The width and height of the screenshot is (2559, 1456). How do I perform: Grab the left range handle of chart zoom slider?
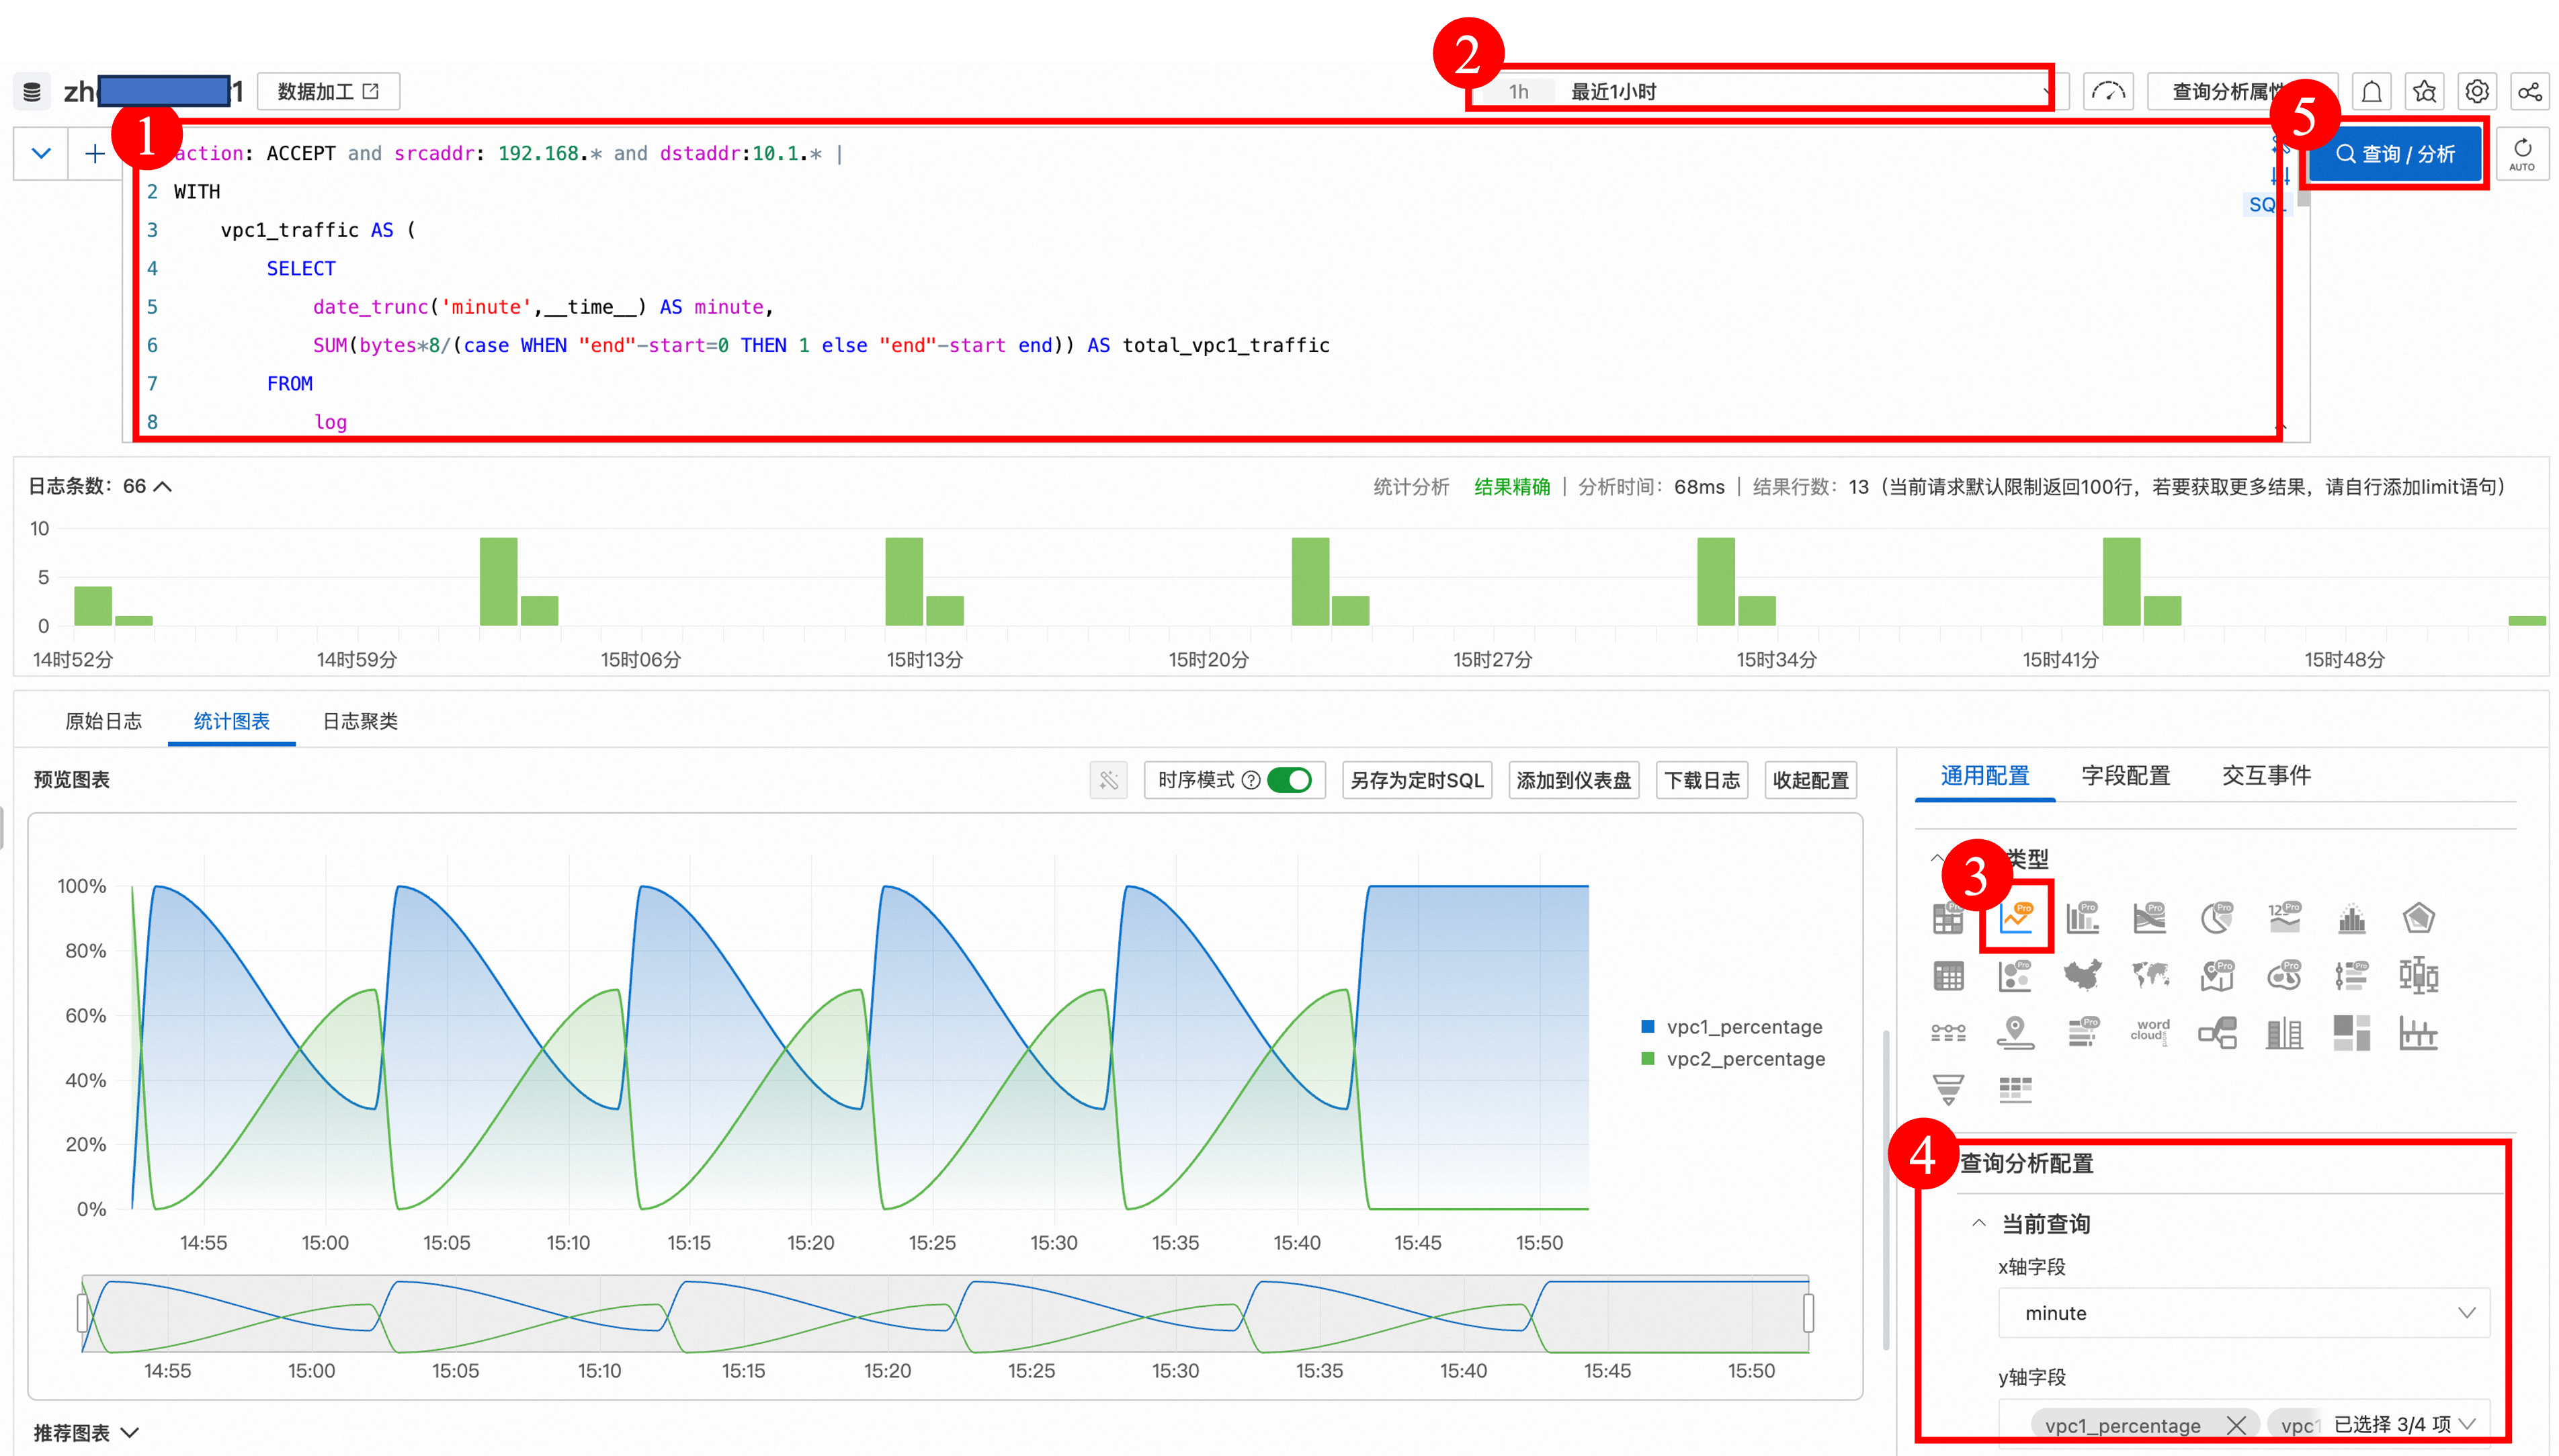[83, 1313]
